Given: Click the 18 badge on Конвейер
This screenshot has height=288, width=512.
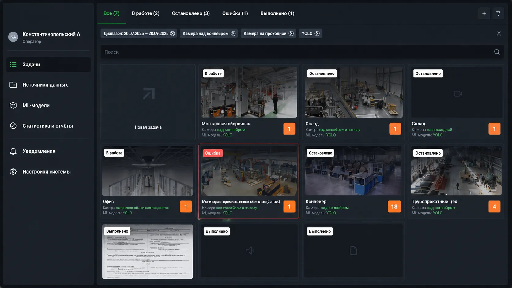Looking at the screenshot, I should 394,207.
